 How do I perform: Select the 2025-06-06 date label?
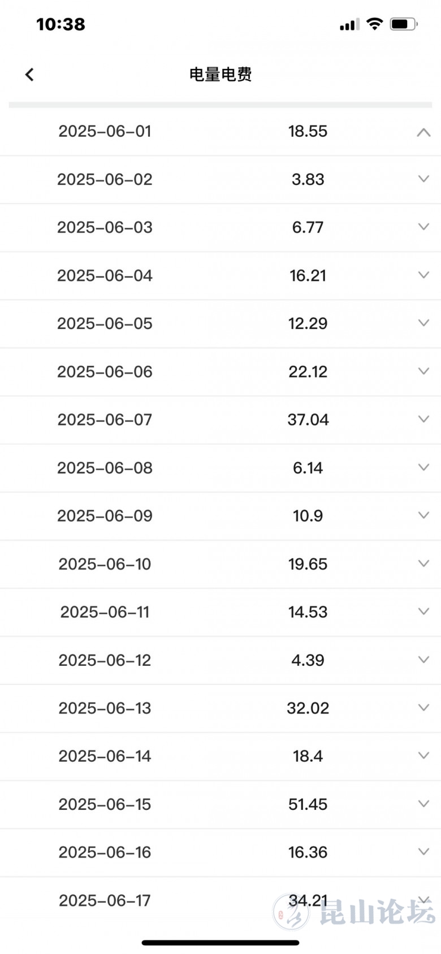pyautogui.click(x=105, y=372)
